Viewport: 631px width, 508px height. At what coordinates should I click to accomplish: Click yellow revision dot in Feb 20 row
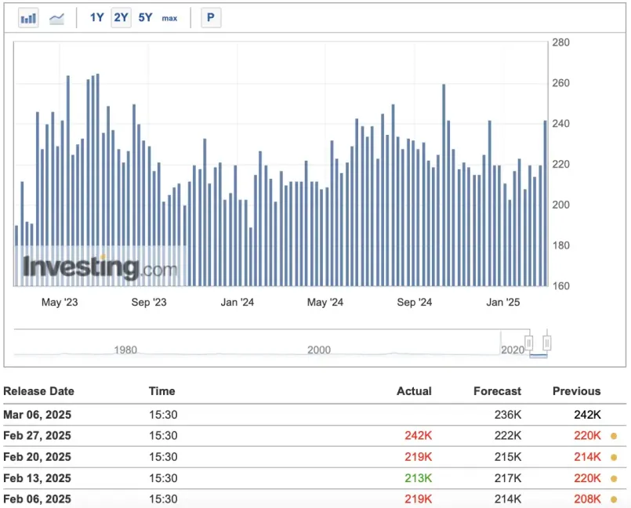click(x=614, y=458)
